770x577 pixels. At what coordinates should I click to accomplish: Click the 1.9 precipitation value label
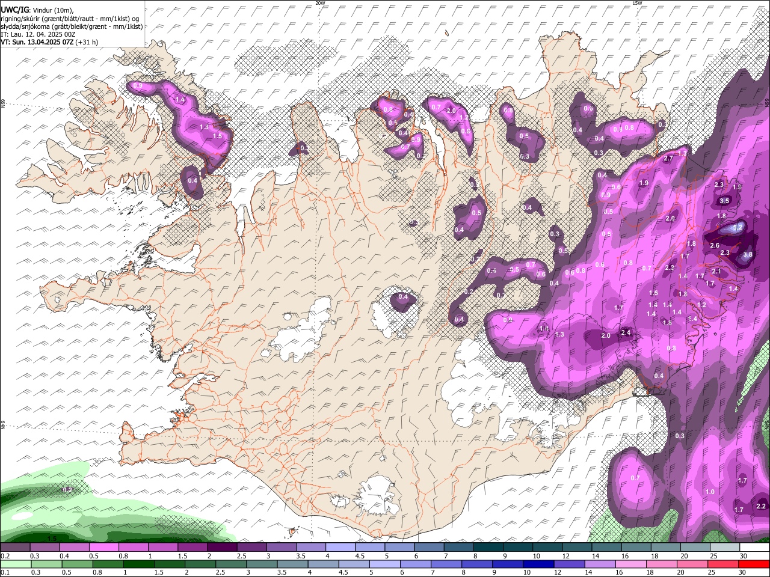pyautogui.click(x=644, y=183)
